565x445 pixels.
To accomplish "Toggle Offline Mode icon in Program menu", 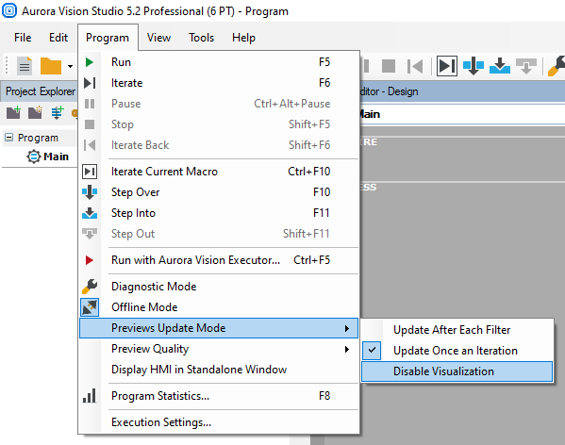I will [x=90, y=307].
